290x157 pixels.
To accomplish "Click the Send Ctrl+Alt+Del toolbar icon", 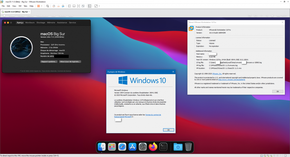I will click(x=48, y=6).
